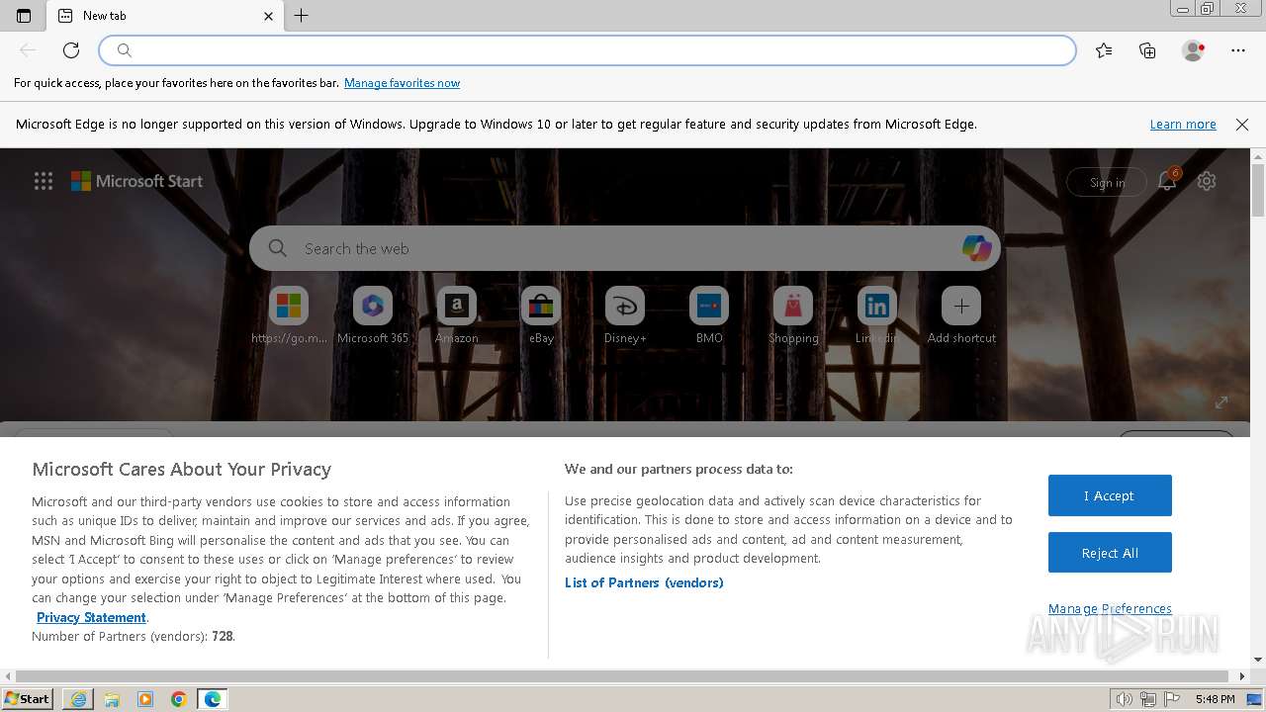Open File Explorer from the taskbar
Screen dimensions: 1266x712
[112, 699]
